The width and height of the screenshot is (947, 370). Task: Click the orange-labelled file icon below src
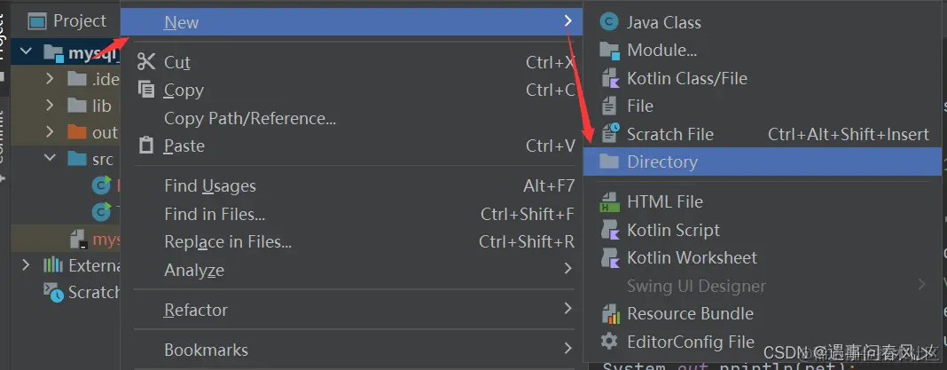pos(78,240)
